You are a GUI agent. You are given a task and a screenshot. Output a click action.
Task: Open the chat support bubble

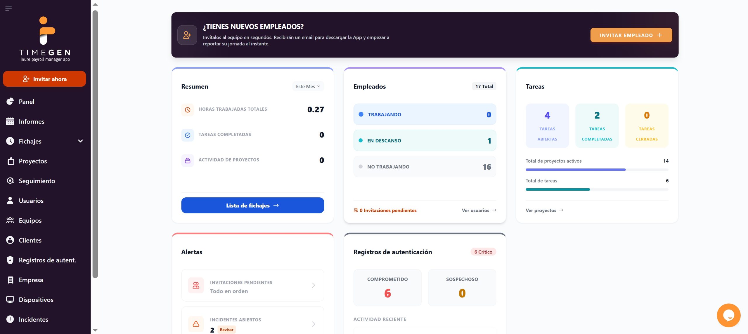tap(728, 315)
